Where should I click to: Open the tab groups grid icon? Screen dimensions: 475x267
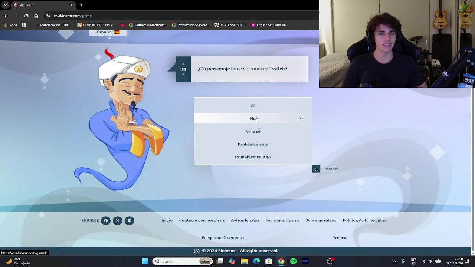pos(24,25)
